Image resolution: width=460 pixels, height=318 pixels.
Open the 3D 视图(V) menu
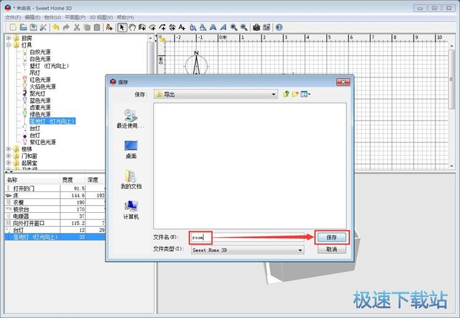point(101,17)
